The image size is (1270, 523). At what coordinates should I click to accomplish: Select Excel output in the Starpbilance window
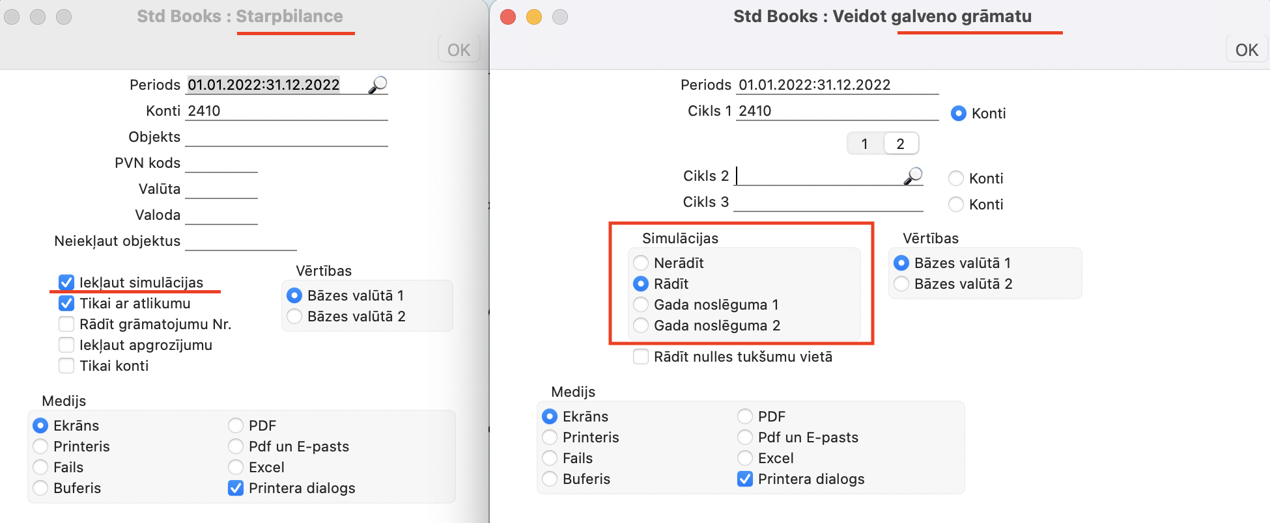(236, 467)
